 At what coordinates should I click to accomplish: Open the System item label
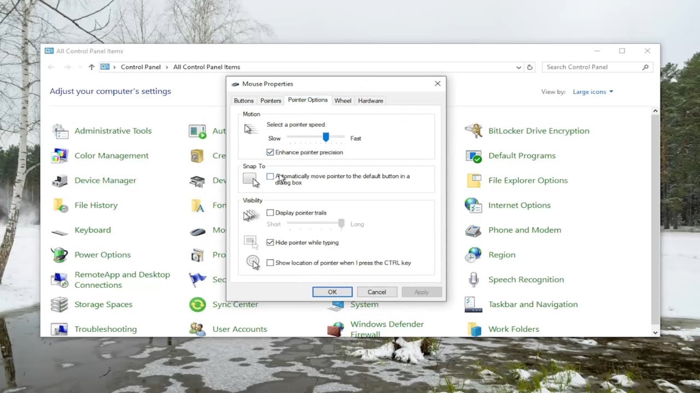point(364,305)
